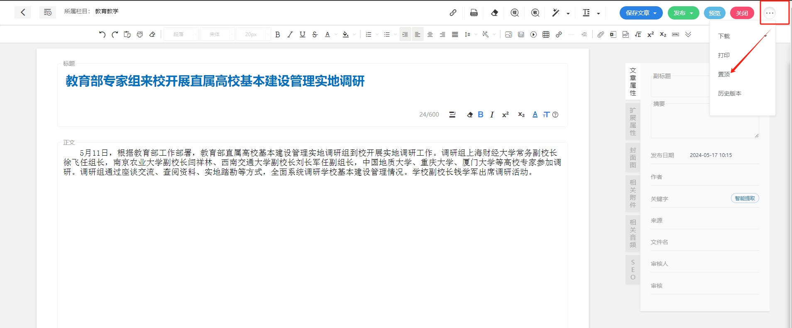
Task: Open the body text font color picker
Action: coord(328,34)
